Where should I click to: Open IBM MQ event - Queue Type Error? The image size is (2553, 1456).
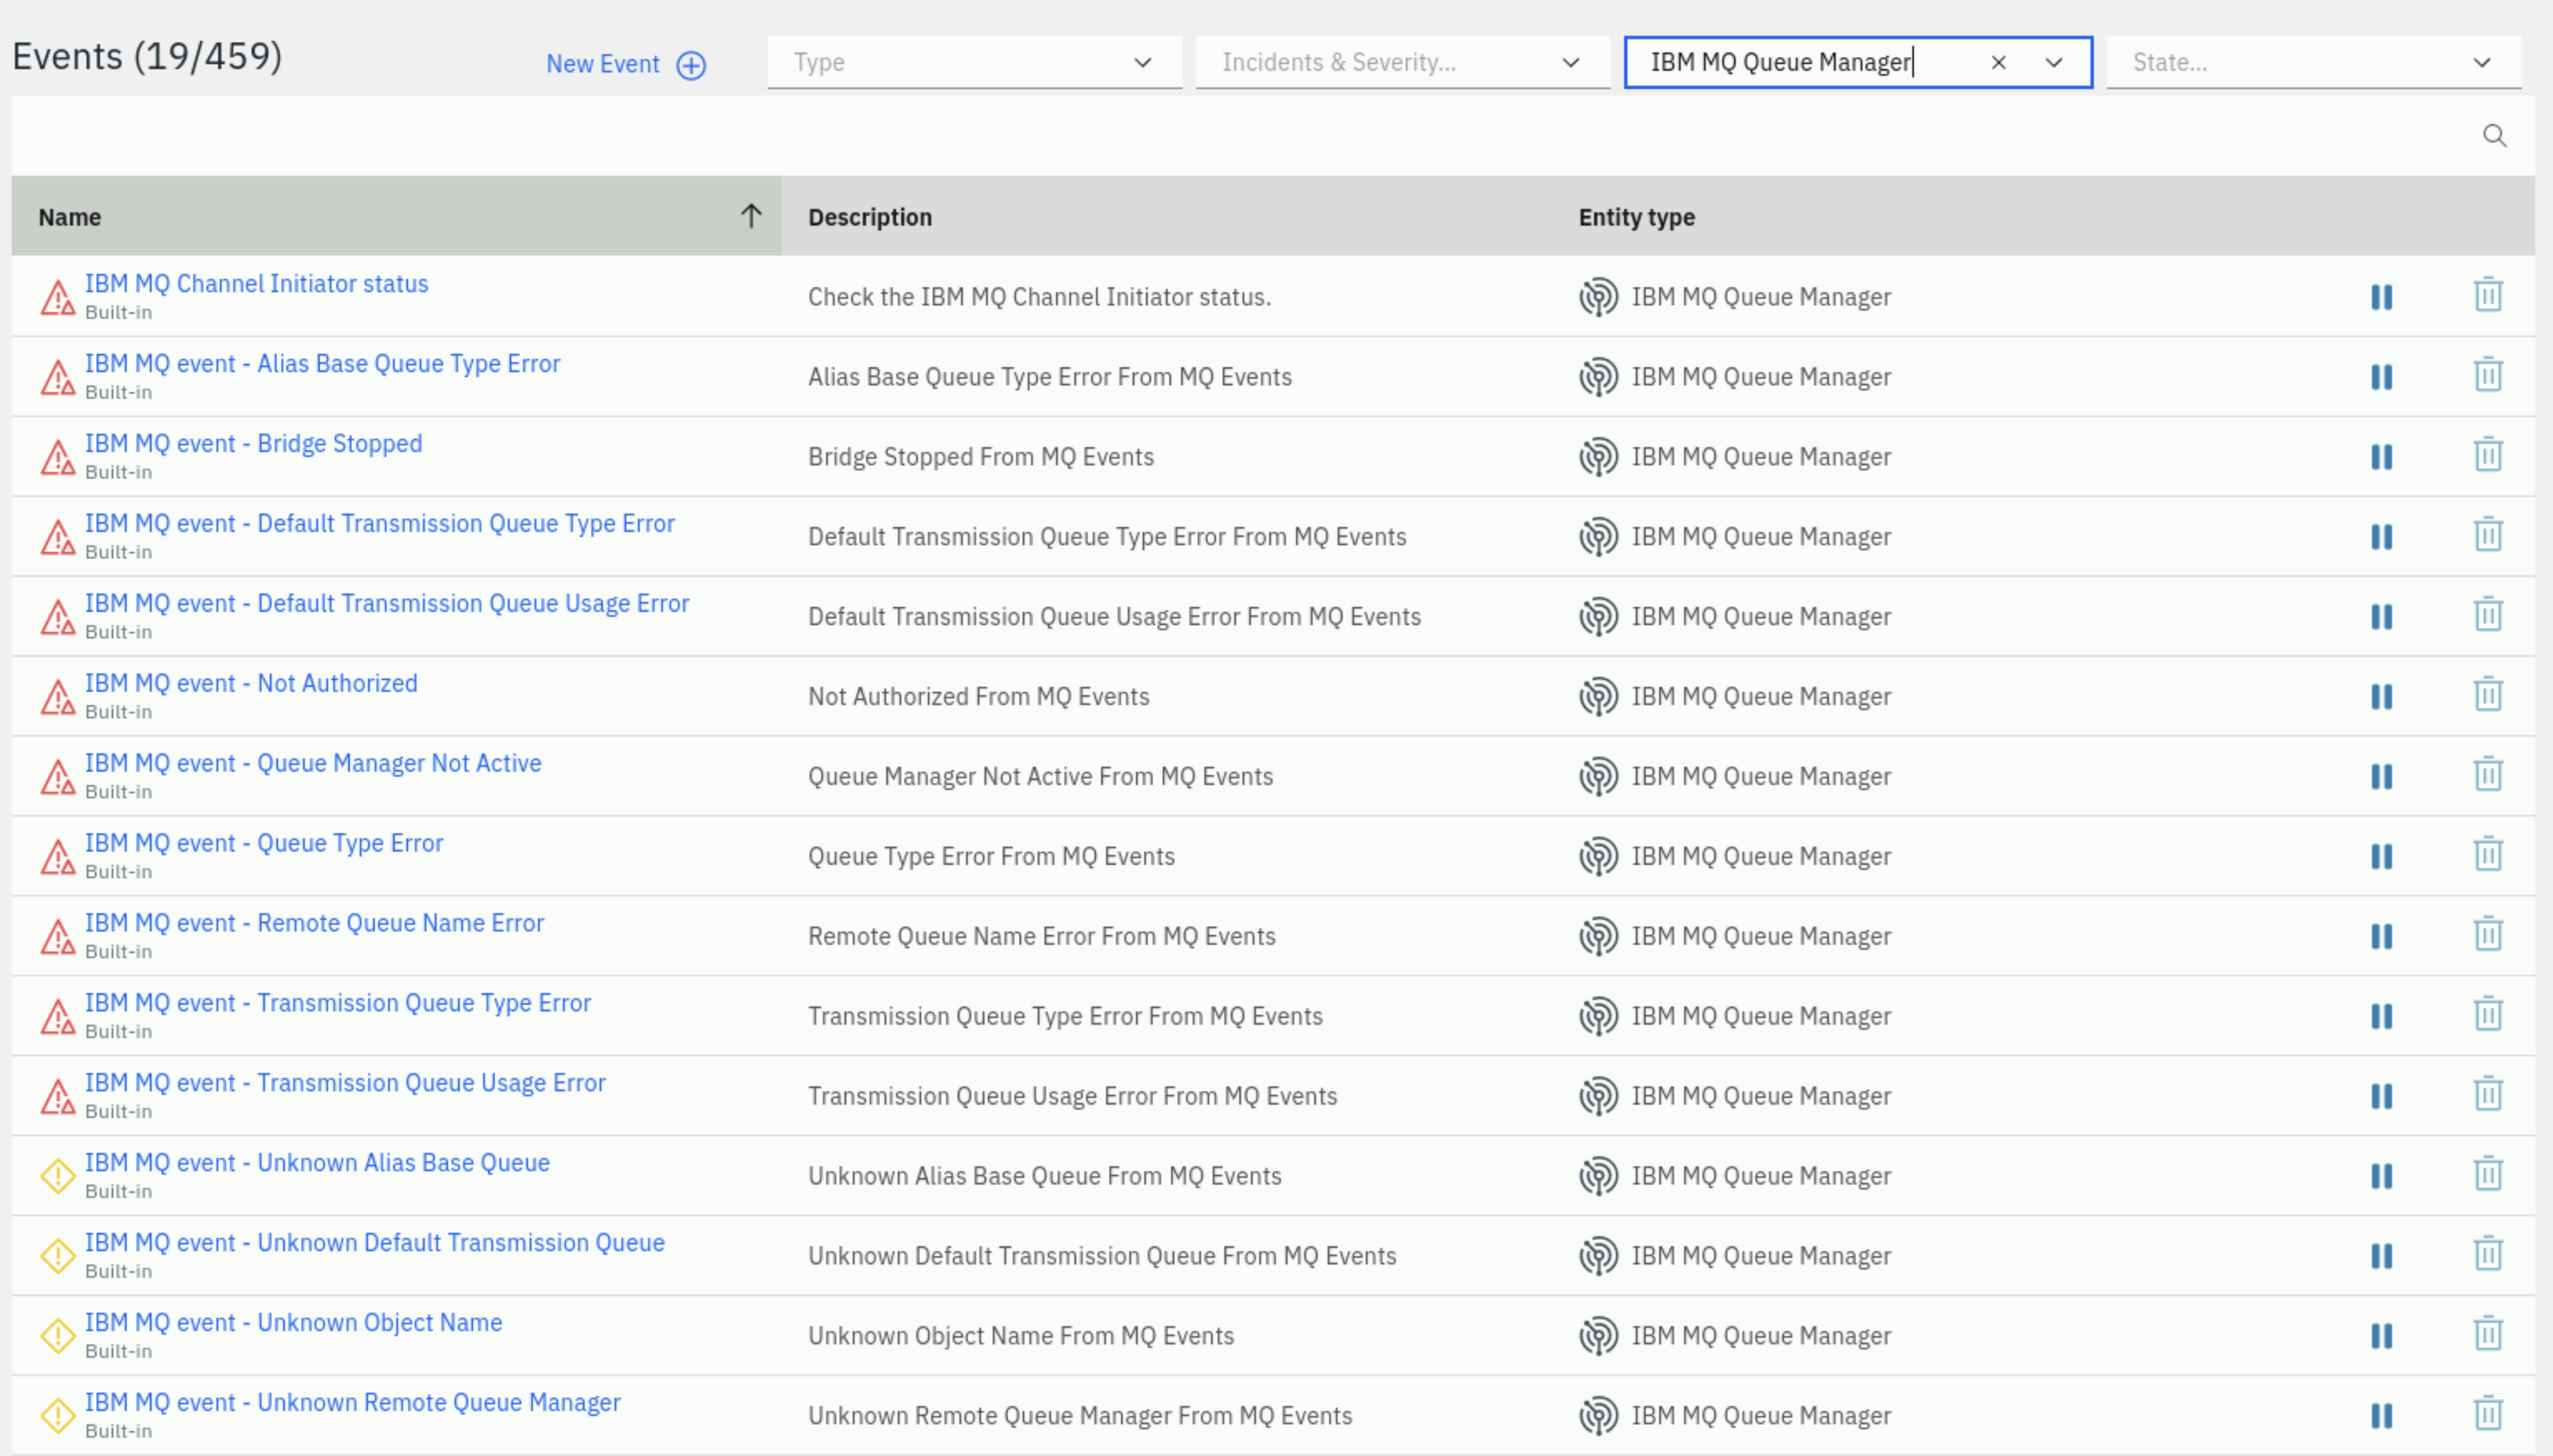click(264, 844)
